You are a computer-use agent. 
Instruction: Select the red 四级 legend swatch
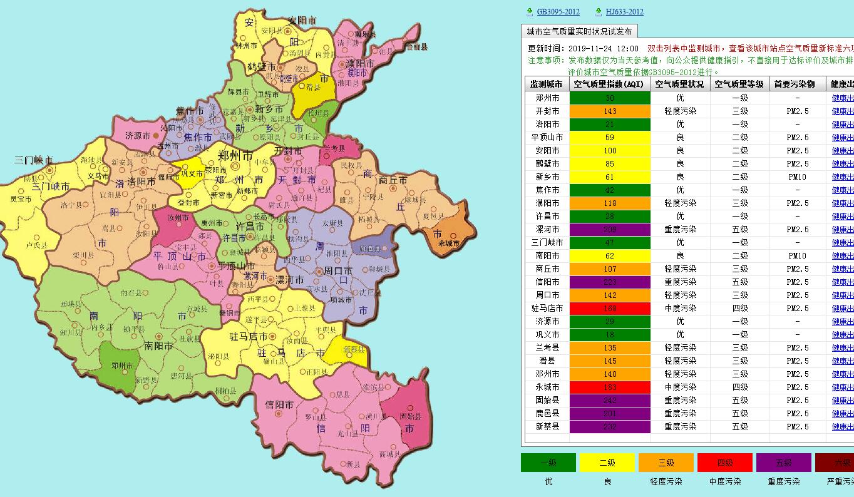(724, 463)
